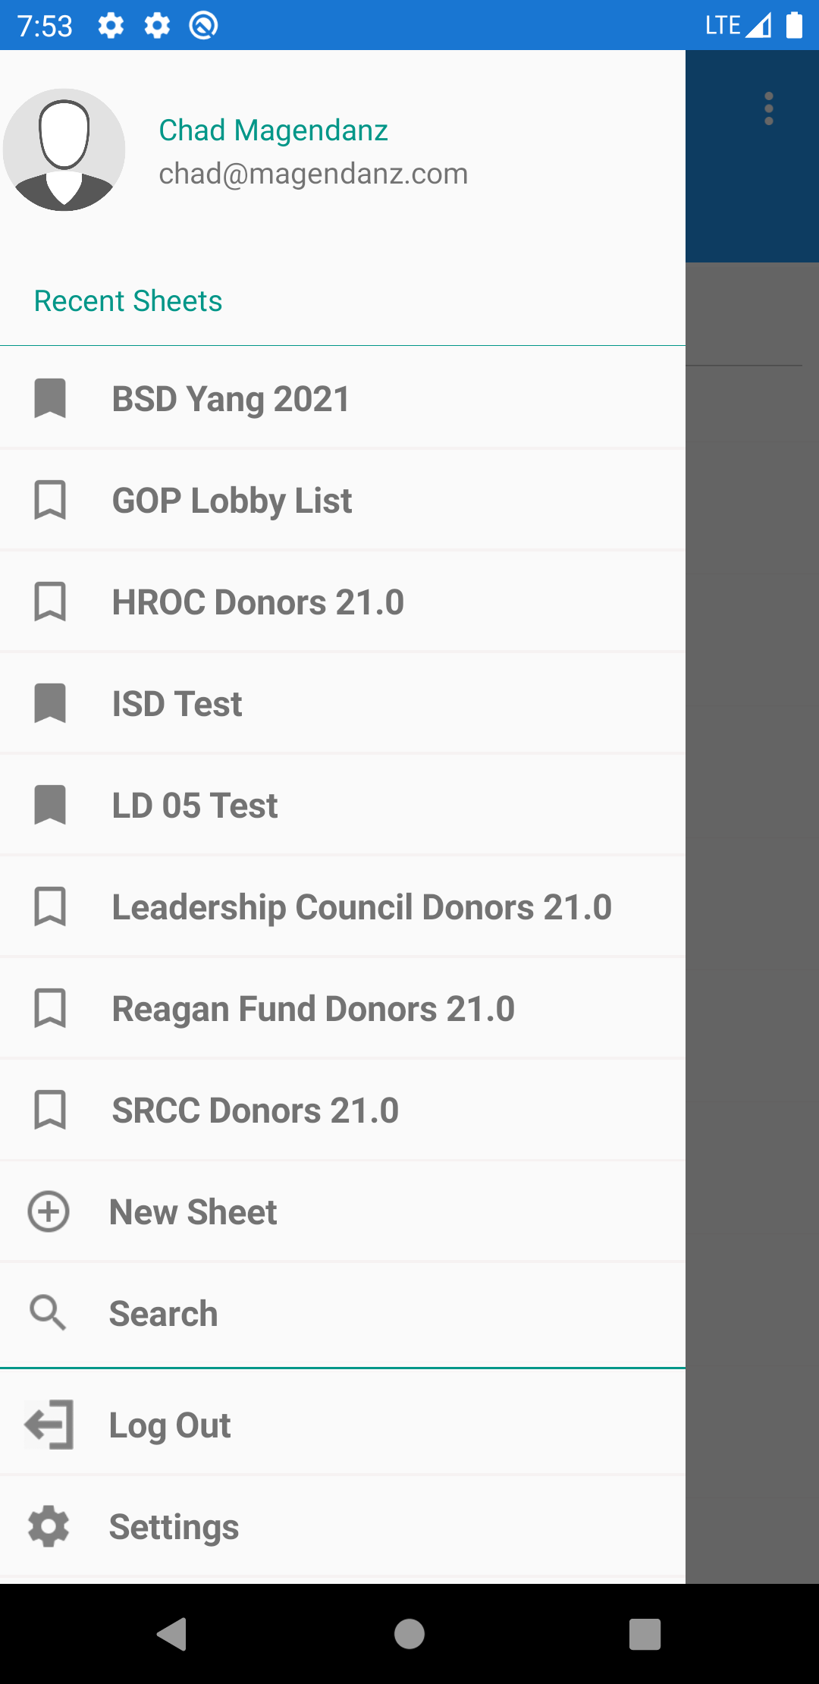
Task: Select the Chad Magendanz account name
Action: point(273,130)
